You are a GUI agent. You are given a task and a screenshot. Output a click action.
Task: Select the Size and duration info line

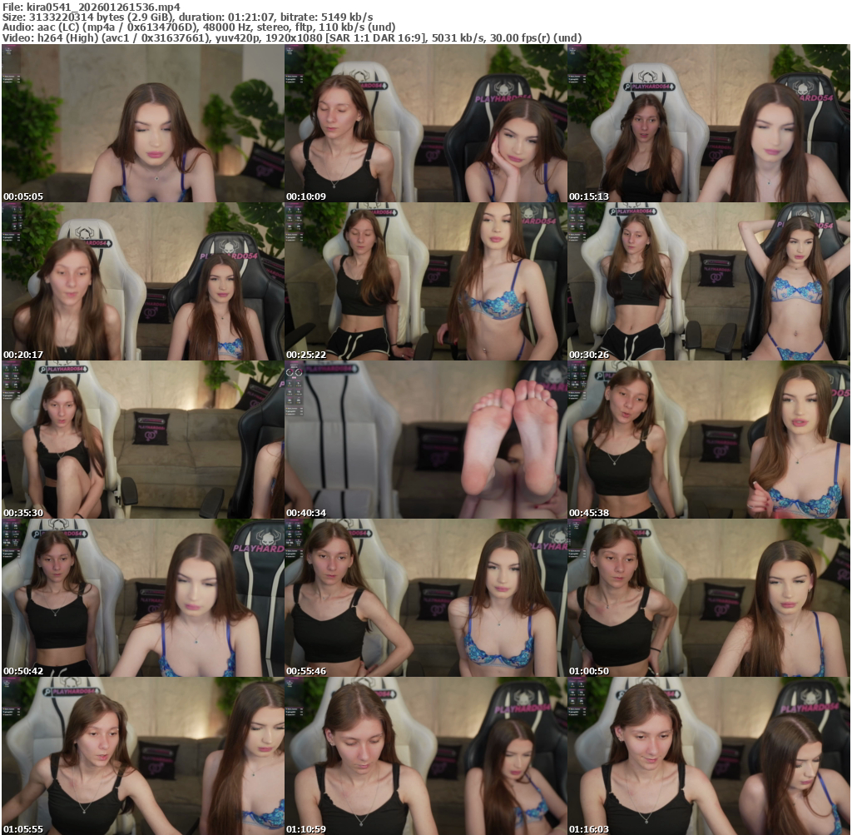[187, 17]
